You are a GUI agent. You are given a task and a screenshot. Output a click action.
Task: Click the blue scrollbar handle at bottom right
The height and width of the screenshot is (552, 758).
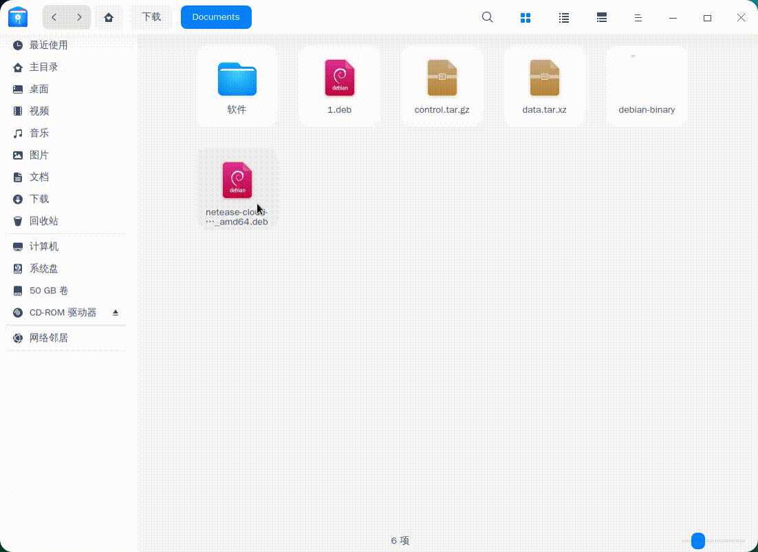699,540
